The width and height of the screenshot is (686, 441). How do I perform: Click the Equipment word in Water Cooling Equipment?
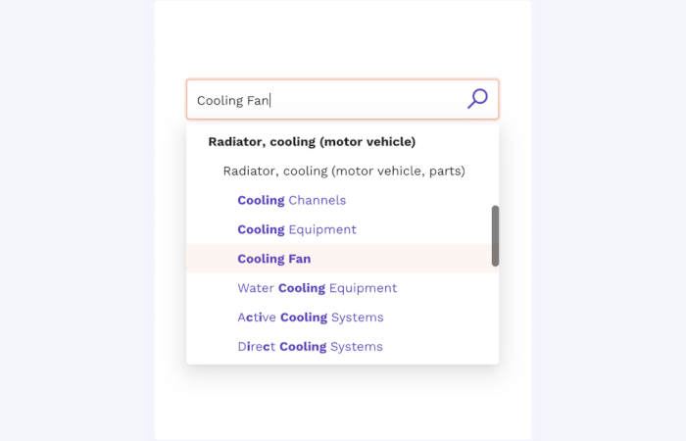tap(364, 288)
